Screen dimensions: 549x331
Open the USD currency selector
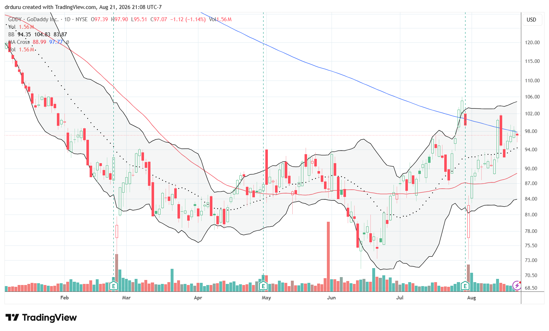531,20
